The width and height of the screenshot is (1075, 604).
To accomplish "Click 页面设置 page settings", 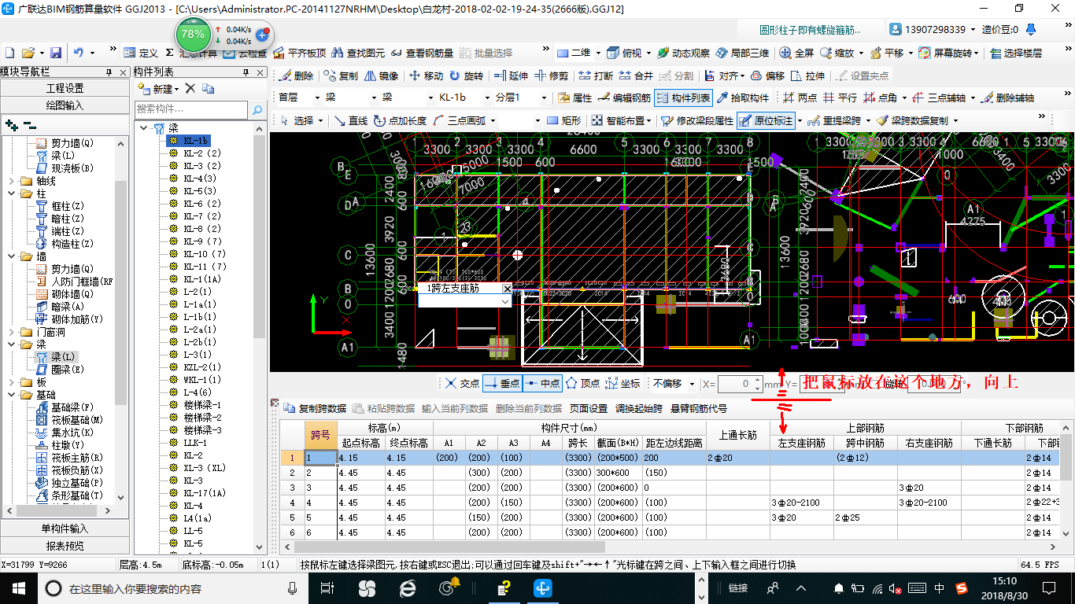I will [x=589, y=408].
